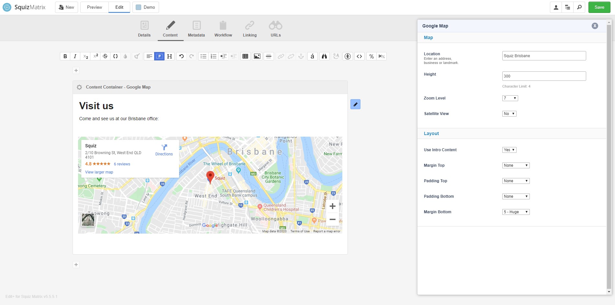Viewport: 615px width, 305px height.
Task: Run the accessibility auditor
Action: point(348,56)
